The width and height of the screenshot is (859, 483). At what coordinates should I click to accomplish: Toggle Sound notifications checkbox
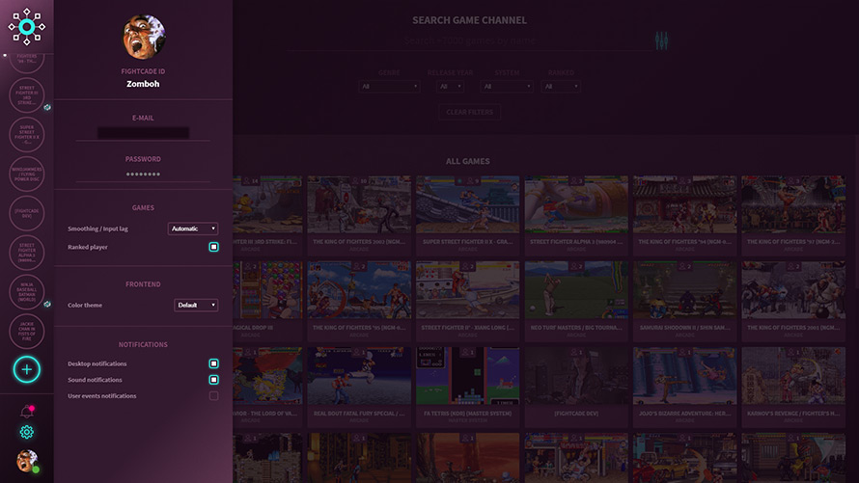213,380
